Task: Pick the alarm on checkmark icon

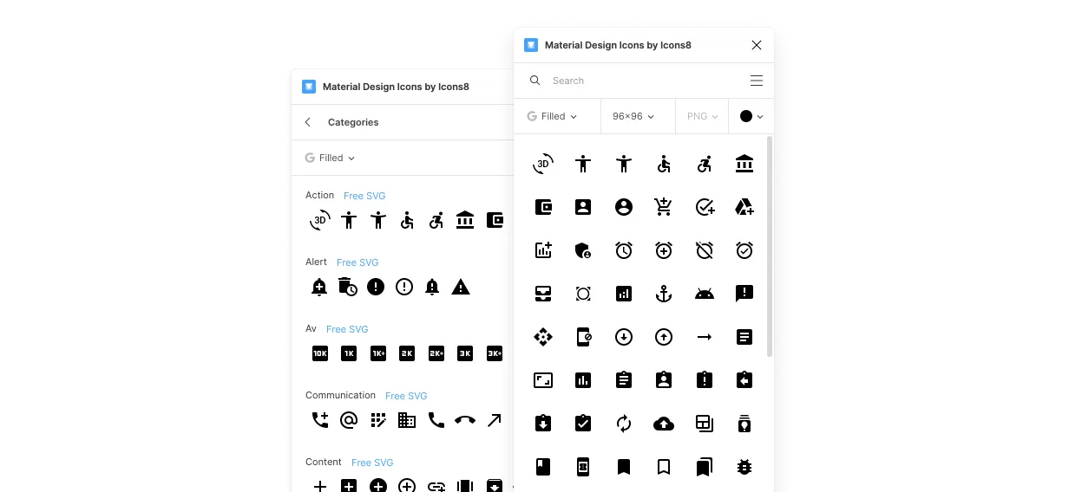Action: pyautogui.click(x=744, y=250)
